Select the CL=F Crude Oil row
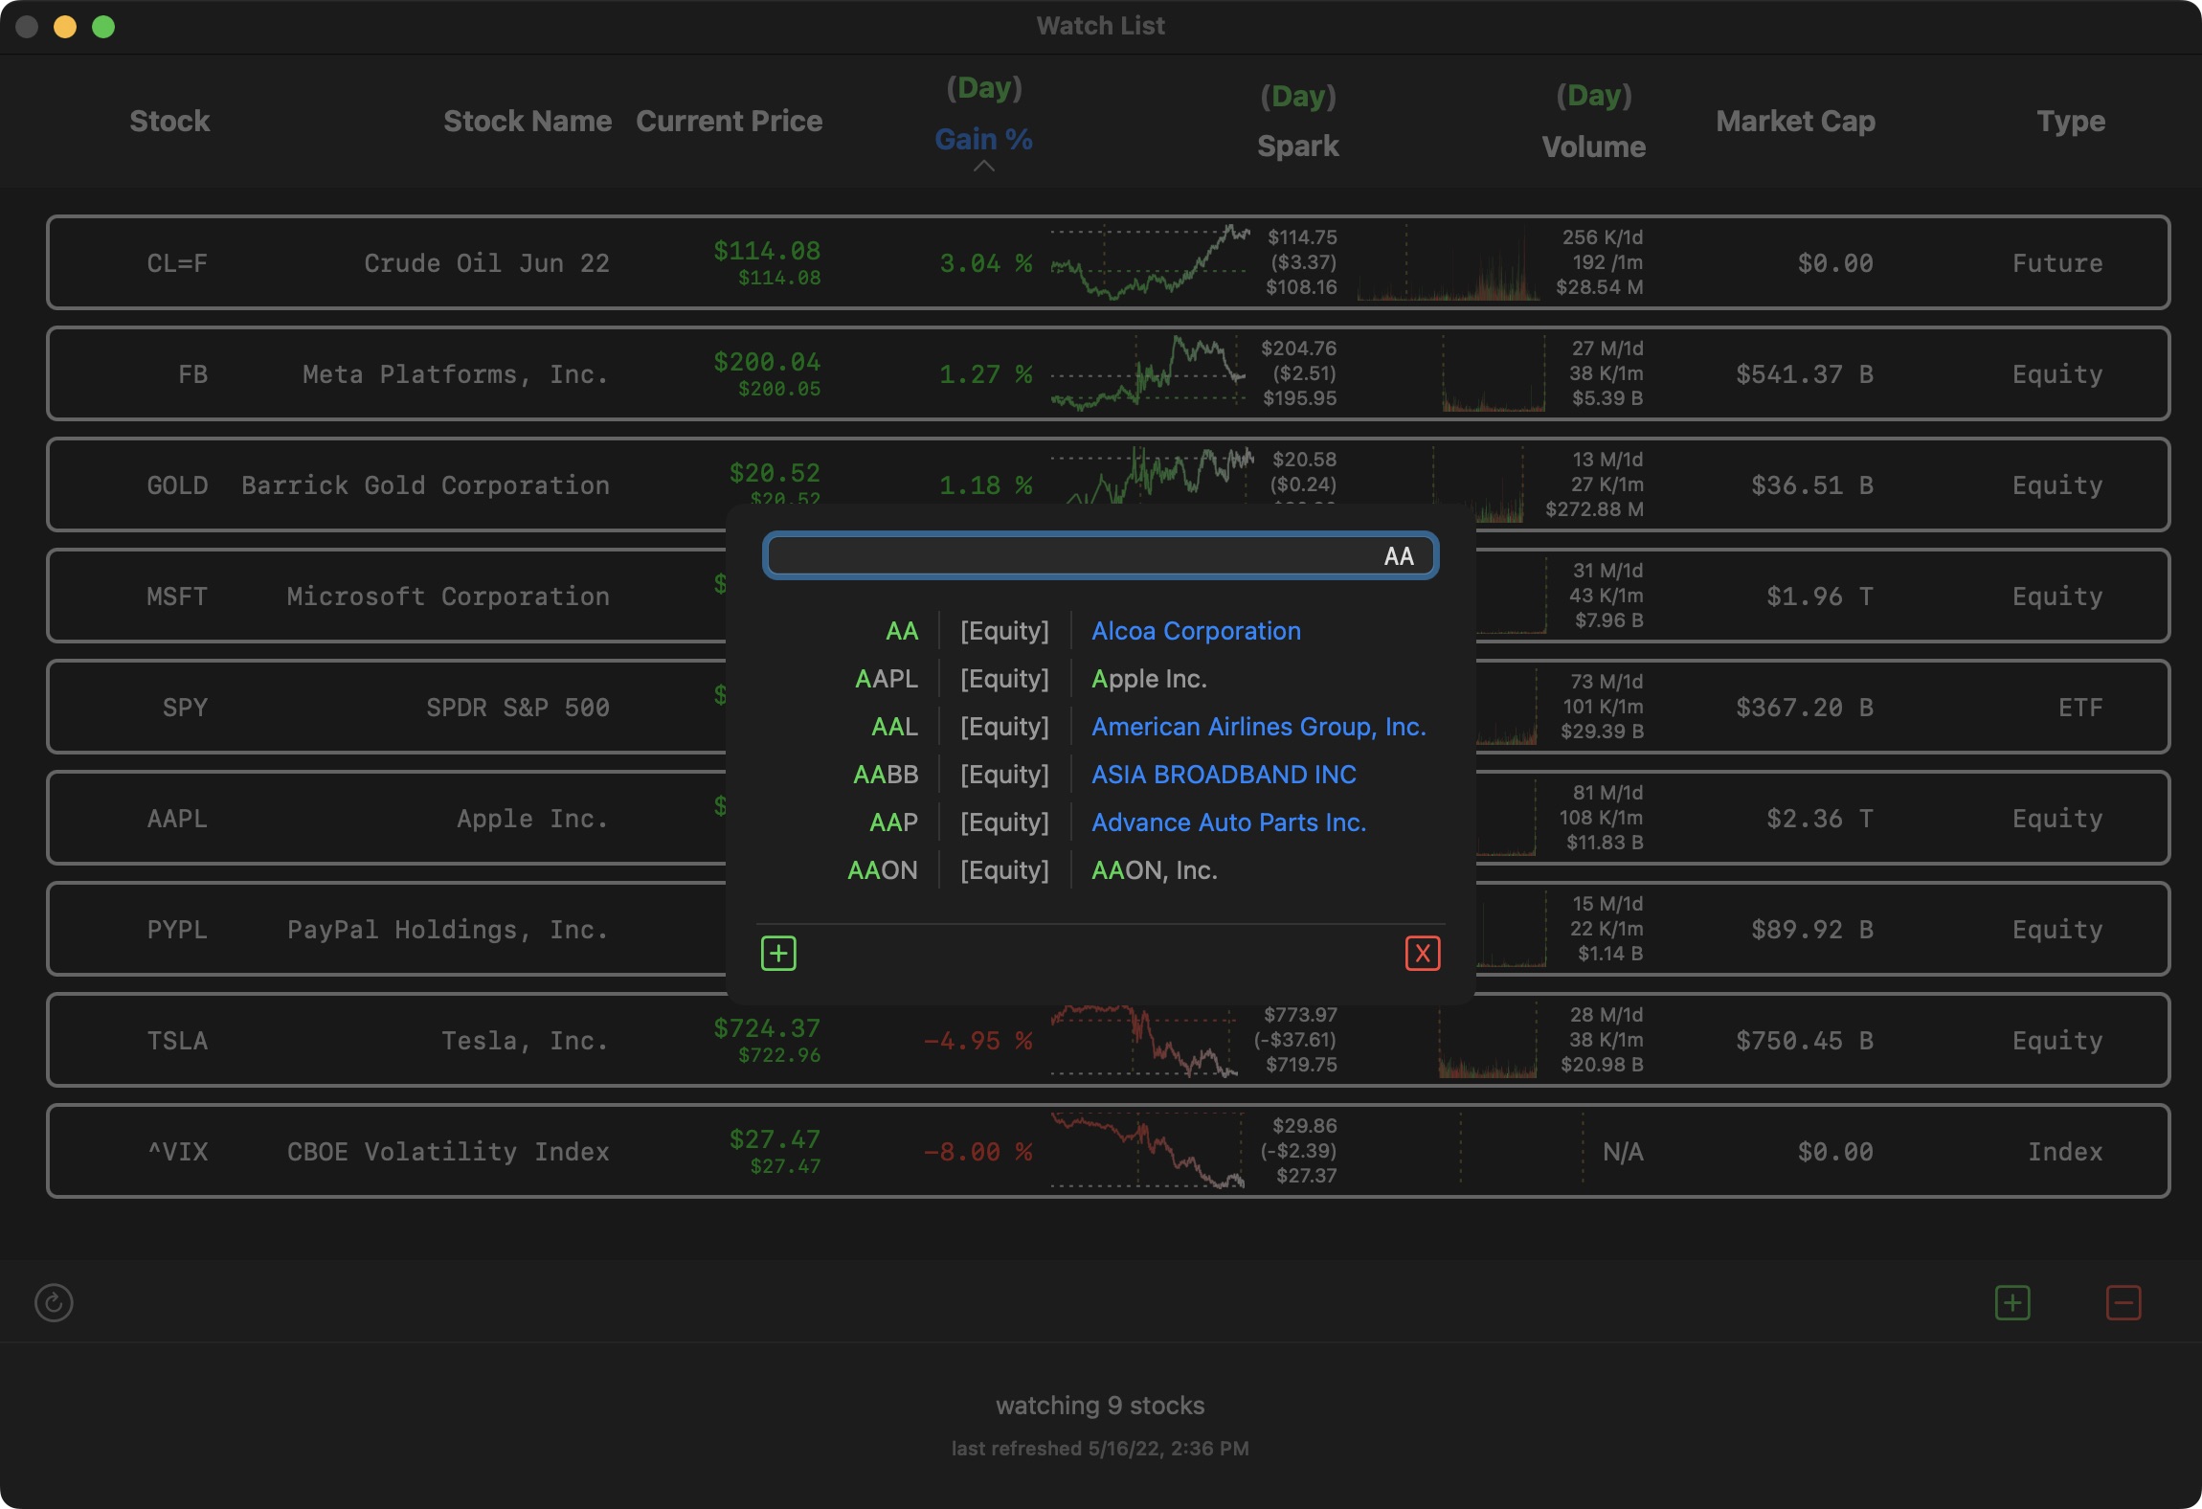This screenshot has height=1509, width=2202. coord(1108,262)
